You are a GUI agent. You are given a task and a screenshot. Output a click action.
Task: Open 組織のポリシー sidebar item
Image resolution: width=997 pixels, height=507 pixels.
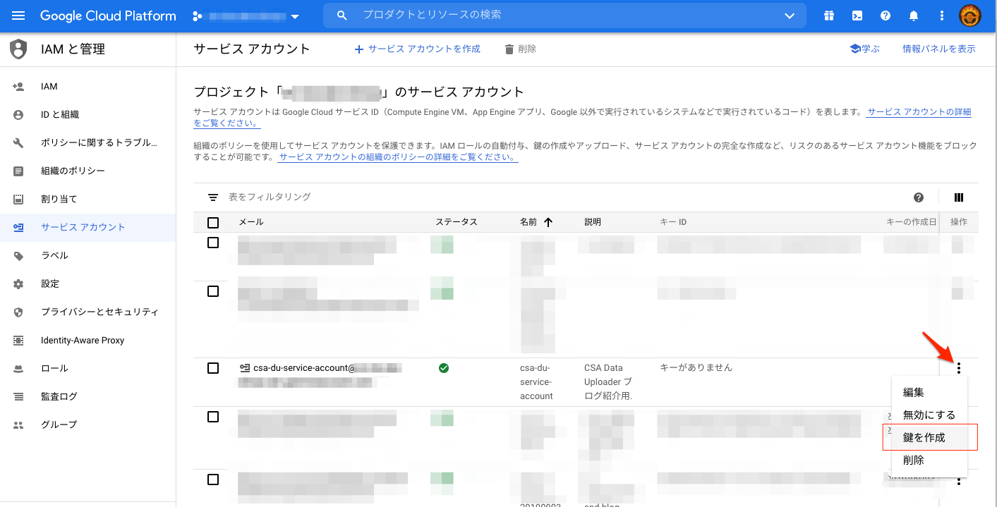[x=87, y=171]
